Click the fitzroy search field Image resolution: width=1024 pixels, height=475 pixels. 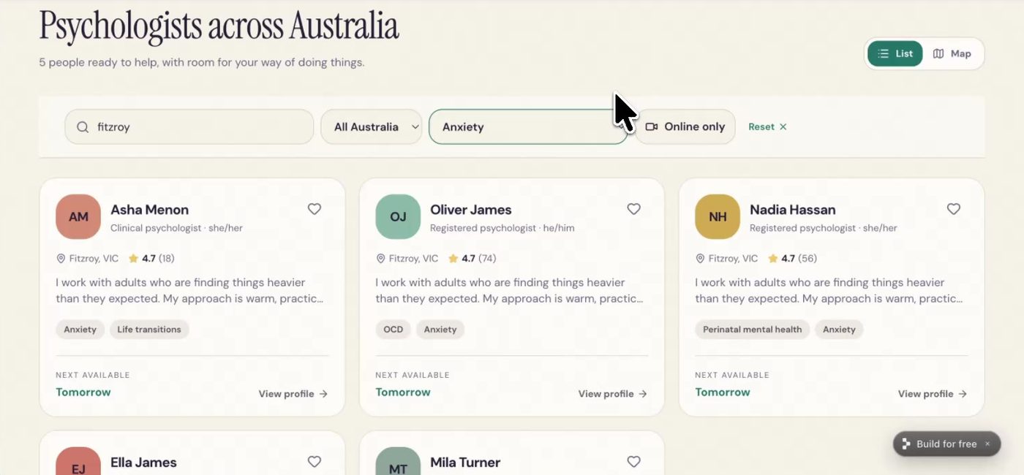[189, 127]
